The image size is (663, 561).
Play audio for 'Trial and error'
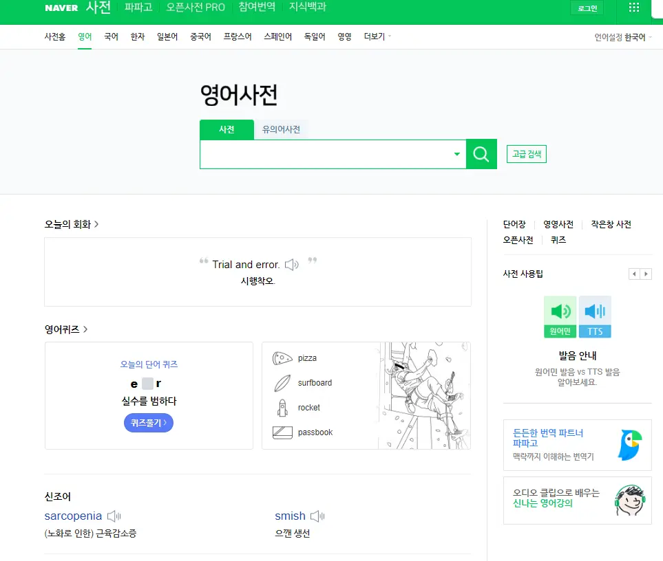pos(292,265)
